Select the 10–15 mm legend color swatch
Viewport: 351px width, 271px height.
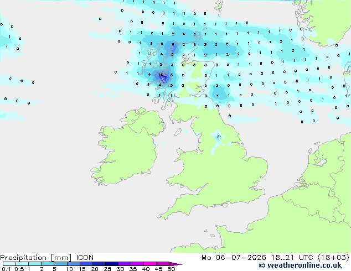coord(74,264)
